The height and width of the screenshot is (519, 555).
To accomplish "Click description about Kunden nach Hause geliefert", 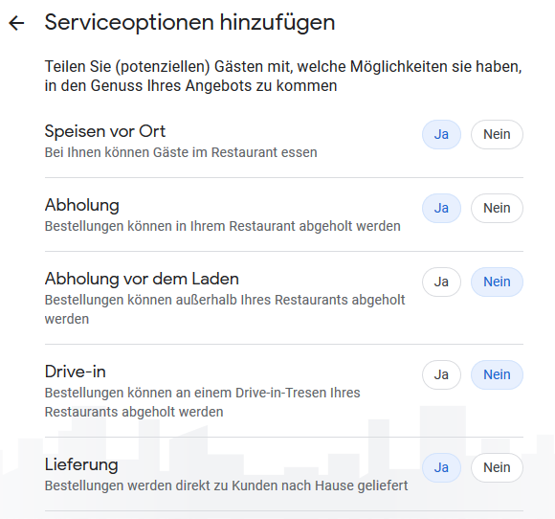I will click(x=226, y=485).
